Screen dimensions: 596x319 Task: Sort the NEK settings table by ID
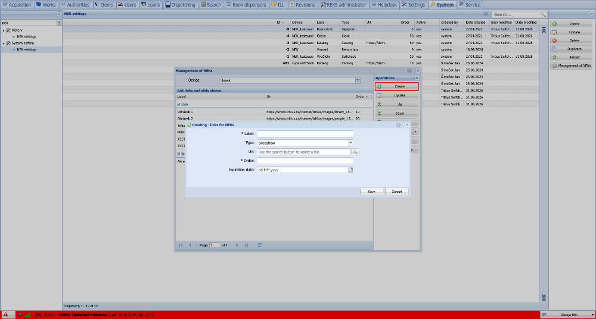281,23
